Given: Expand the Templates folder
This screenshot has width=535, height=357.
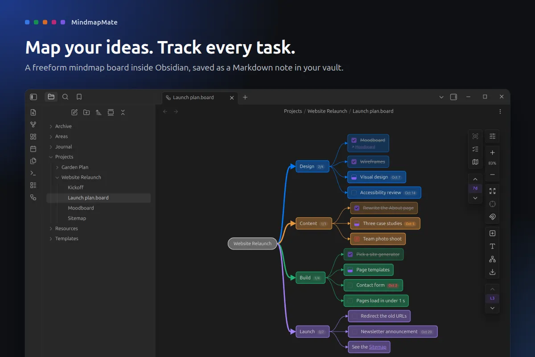Looking at the screenshot, I should [x=51, y=239].
